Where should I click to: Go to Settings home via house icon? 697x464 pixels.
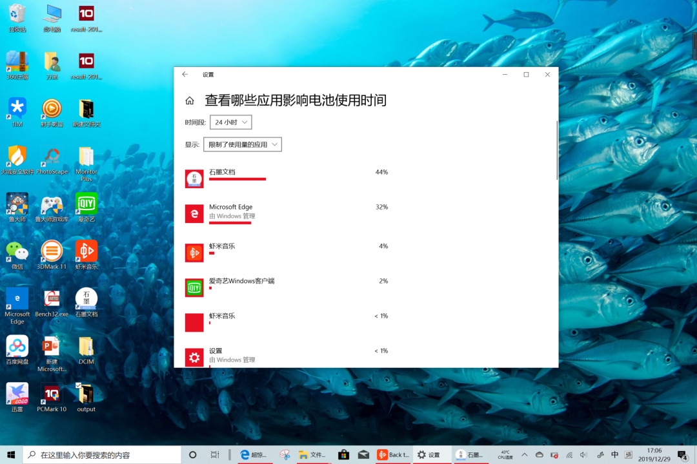tap(190, 101)
